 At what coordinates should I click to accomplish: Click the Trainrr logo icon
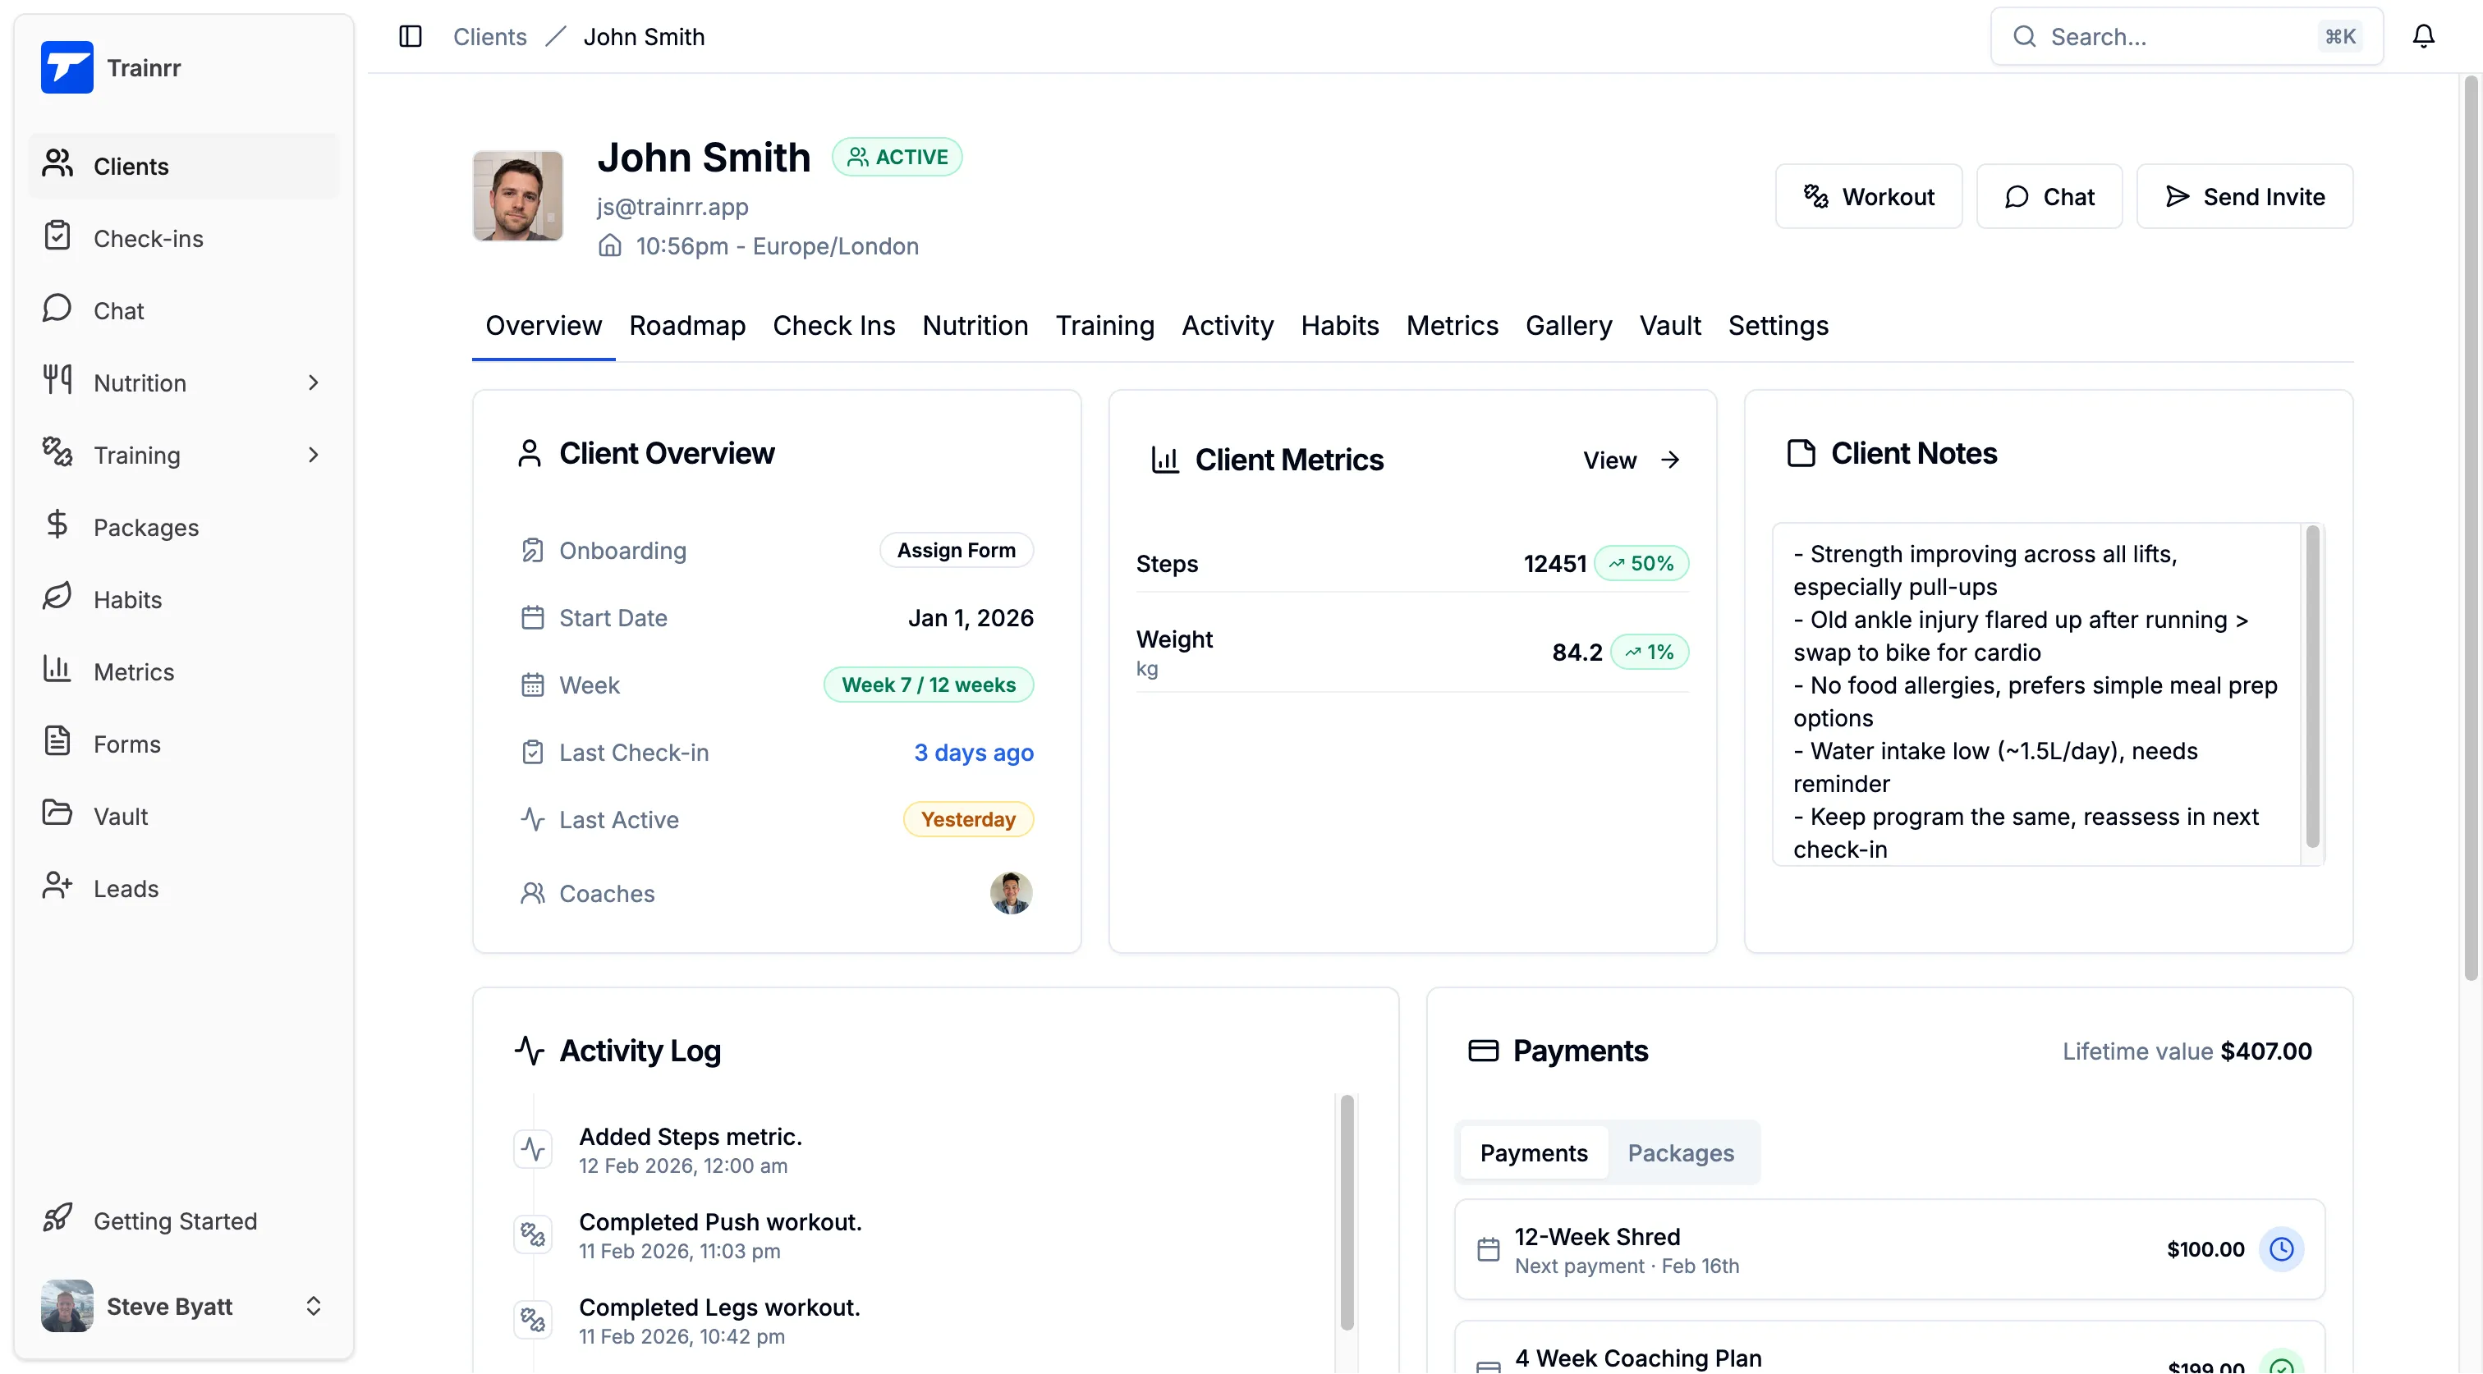[67, 67]
